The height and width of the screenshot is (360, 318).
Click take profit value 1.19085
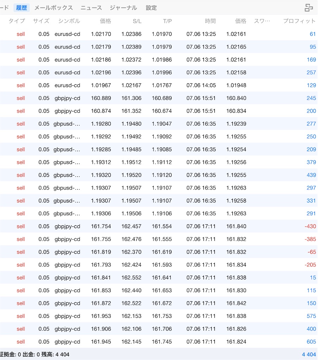click(x=162, y=149)
